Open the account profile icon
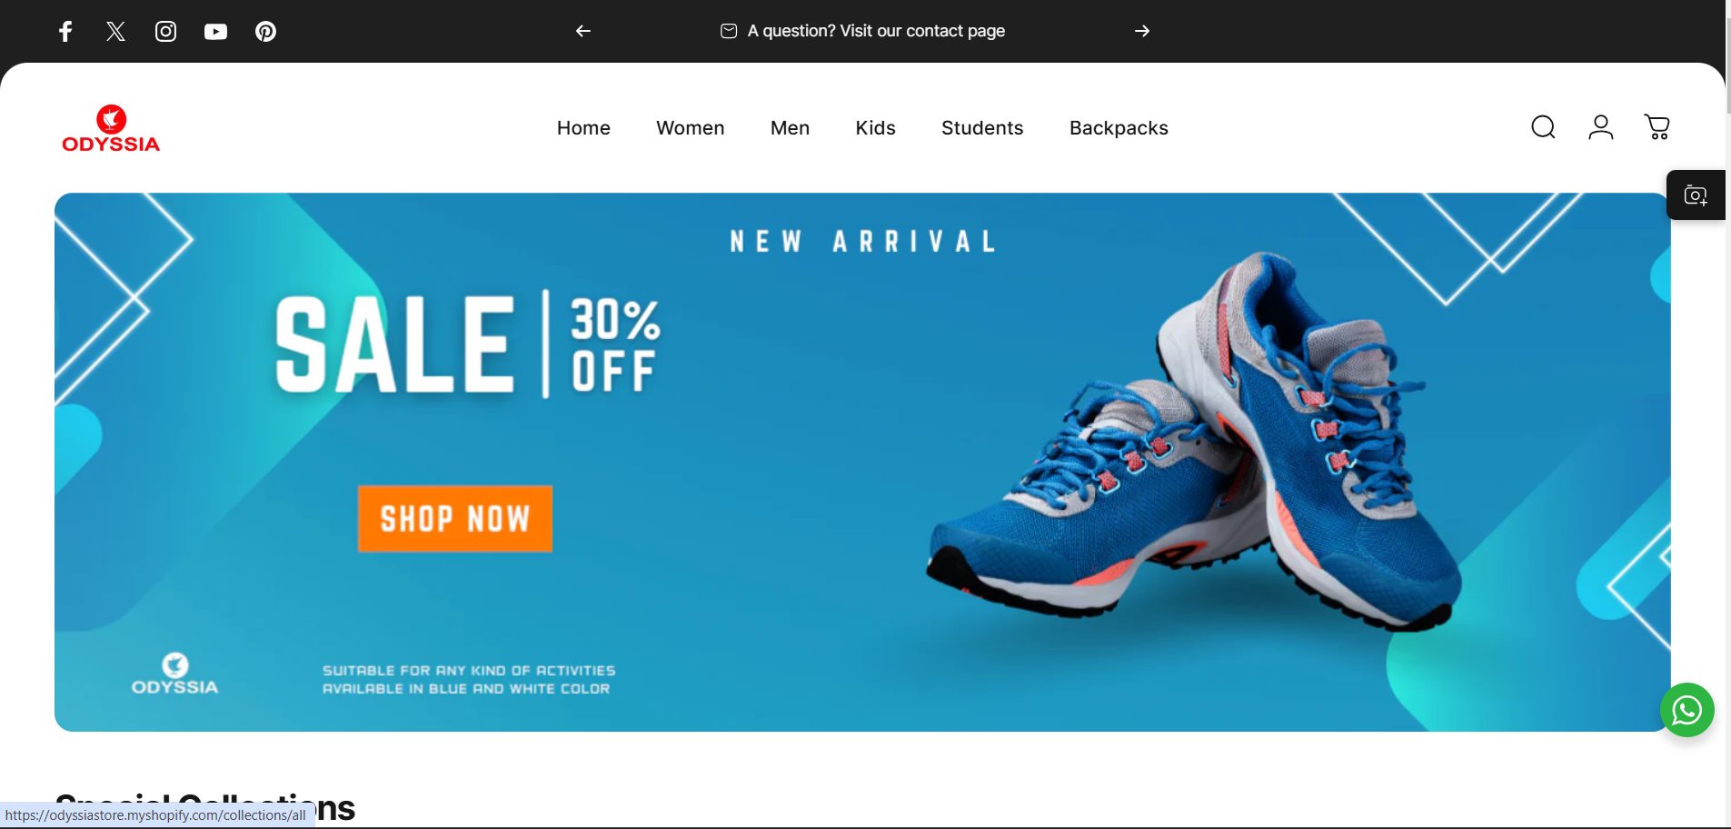Screen dimensions: 1731x829 pyautogui.click(x=1600, y=127)
